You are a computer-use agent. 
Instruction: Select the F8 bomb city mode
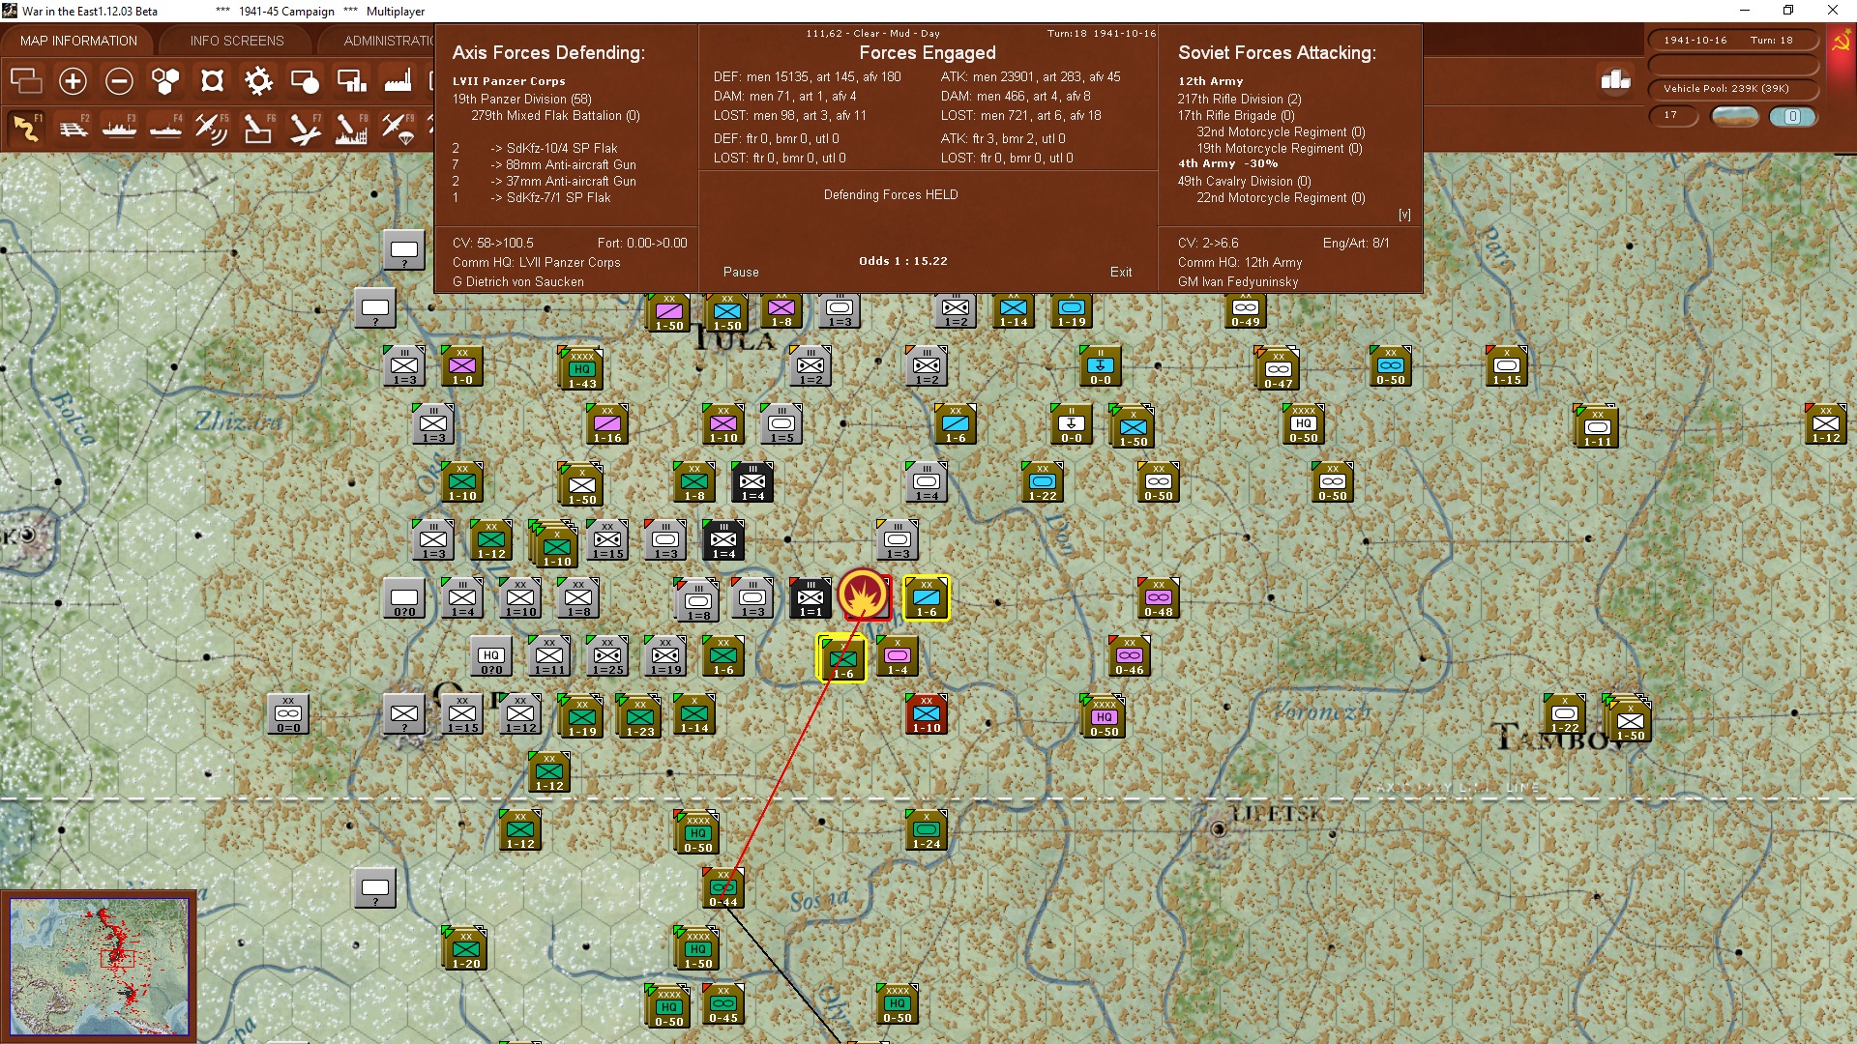tap(351, 128)
